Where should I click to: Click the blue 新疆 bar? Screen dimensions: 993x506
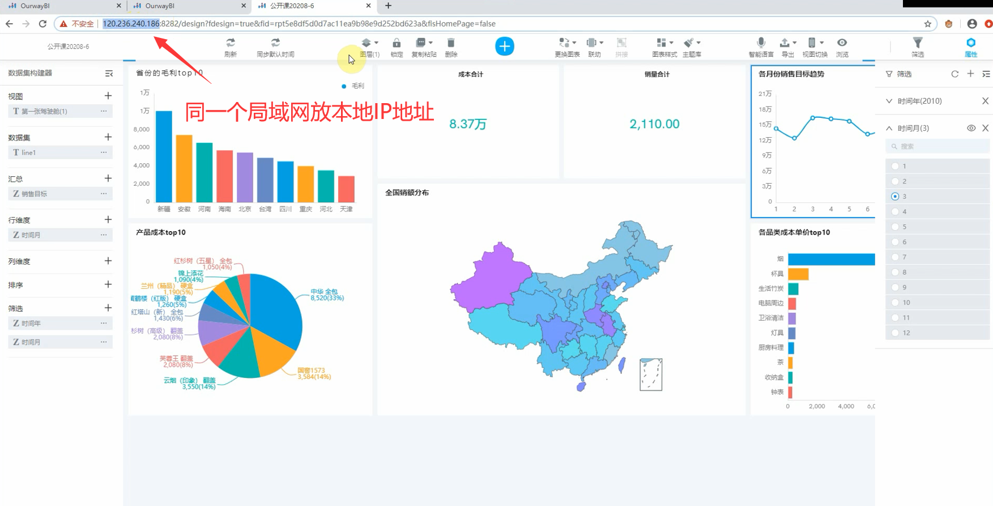pos(164,156)
